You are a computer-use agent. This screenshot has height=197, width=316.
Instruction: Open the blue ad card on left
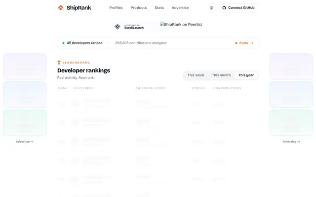25,95
